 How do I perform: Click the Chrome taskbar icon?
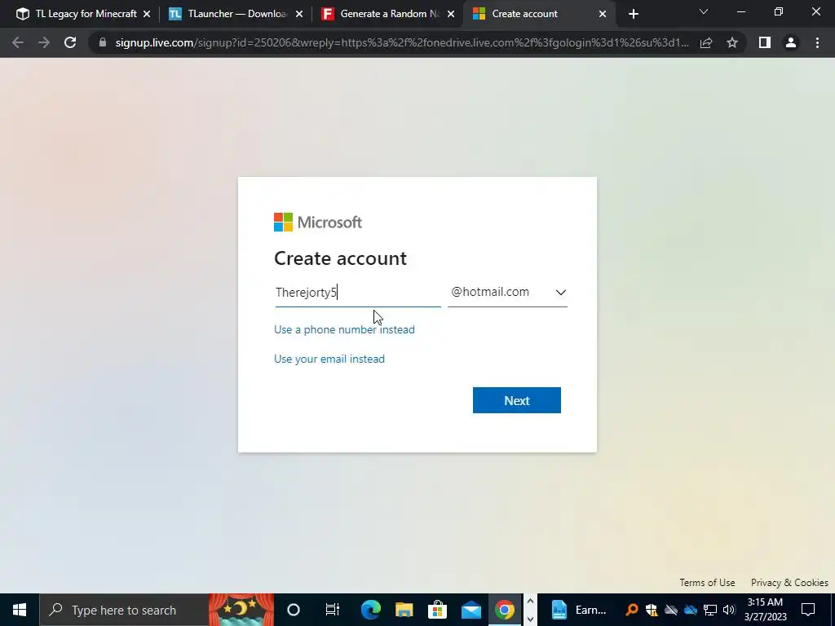pyautogui.click(x=504, y=610)
